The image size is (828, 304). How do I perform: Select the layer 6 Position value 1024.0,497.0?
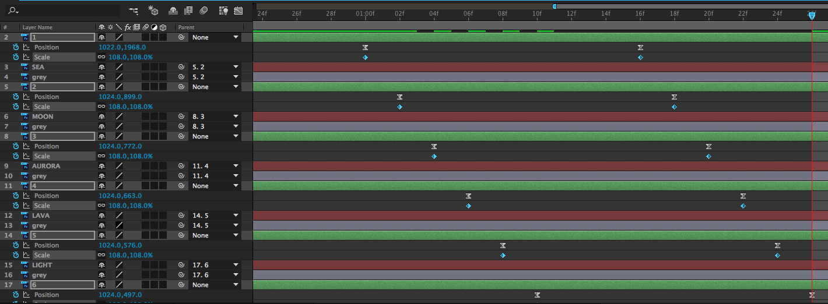(120, 295)
